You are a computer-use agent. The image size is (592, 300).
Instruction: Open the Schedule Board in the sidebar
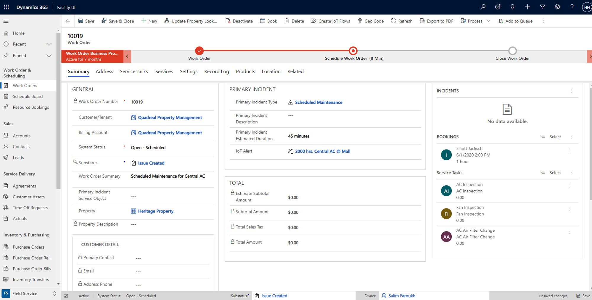28,96
